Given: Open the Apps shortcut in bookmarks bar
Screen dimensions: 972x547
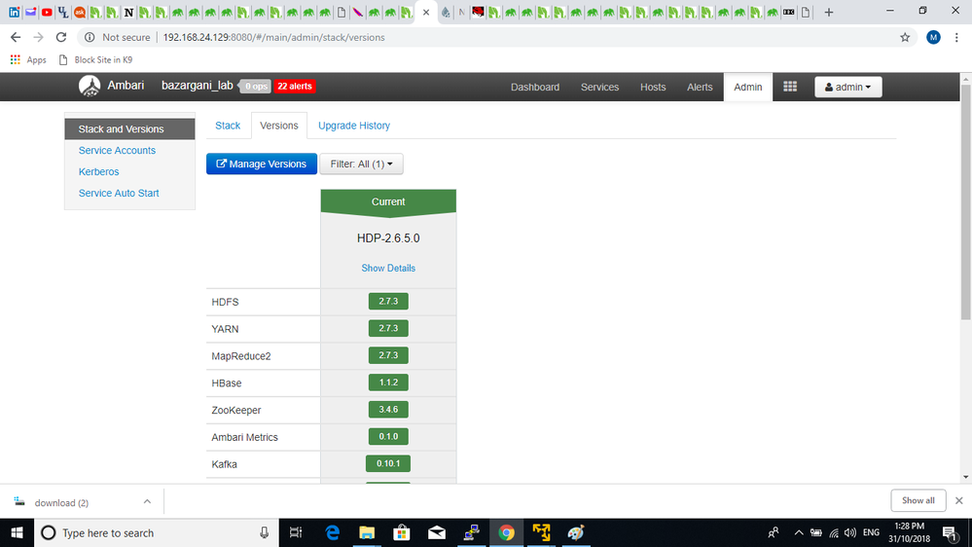Looking at the screenshot, I should pyautogui.click(x=28, y=59).
